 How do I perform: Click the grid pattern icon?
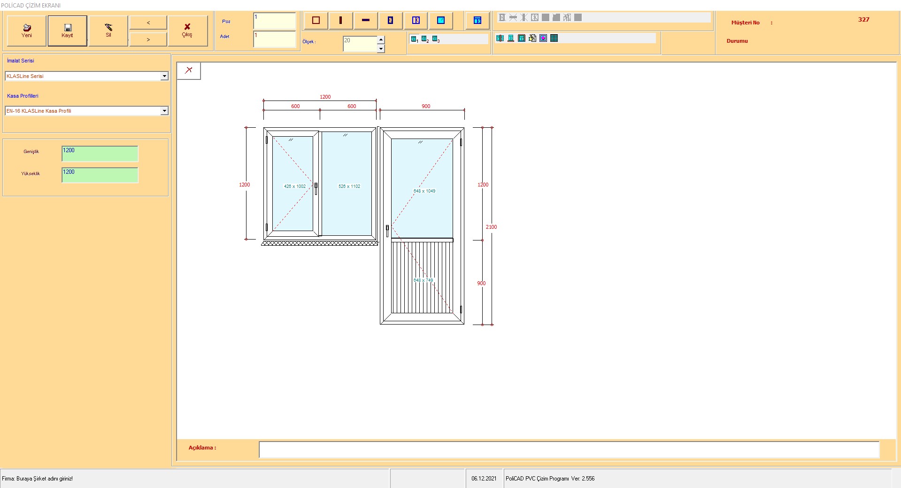pyautogui.click(x=554, y=39)
